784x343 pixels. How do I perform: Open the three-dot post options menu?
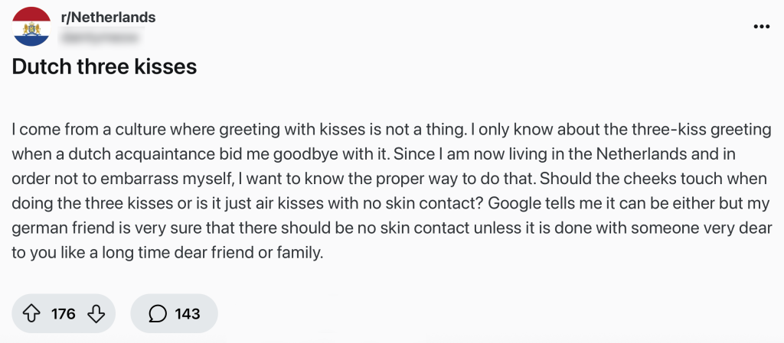coord(760,26)
